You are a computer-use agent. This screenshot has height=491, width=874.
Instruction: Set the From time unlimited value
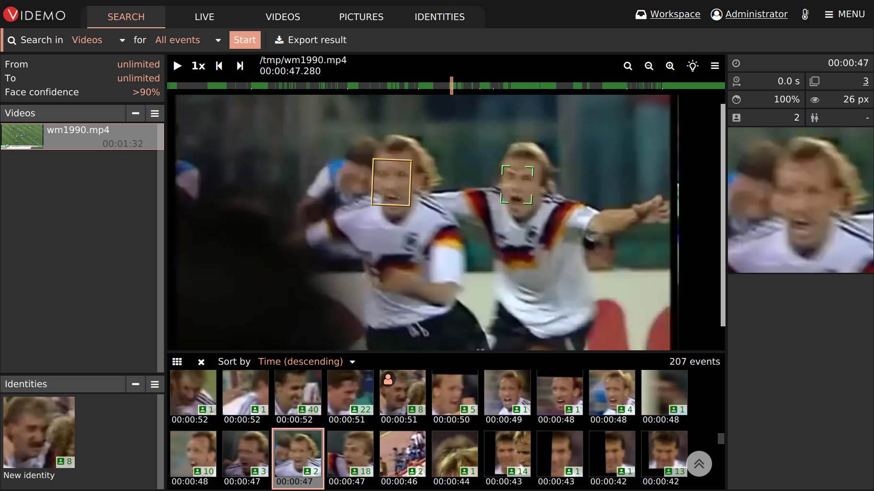[138, 64]
